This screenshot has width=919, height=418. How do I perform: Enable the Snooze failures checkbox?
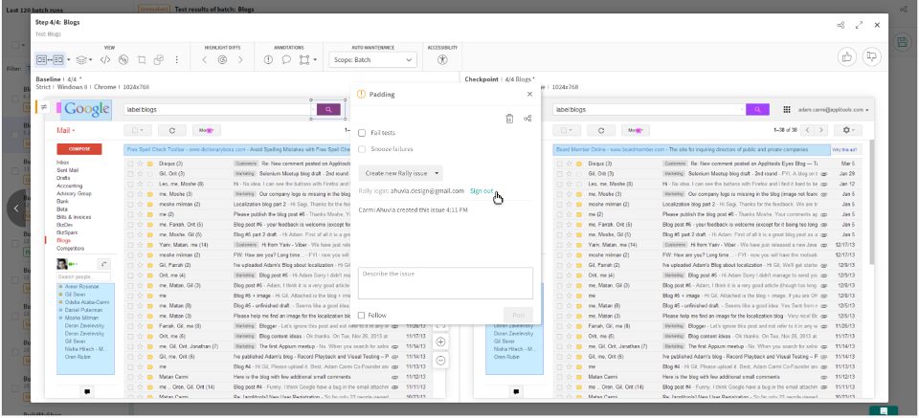point(362,148)
